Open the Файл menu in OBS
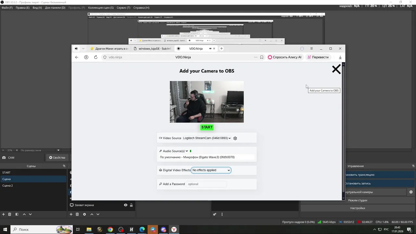This screenshot has height=234, width=416. tap(7, 7)
